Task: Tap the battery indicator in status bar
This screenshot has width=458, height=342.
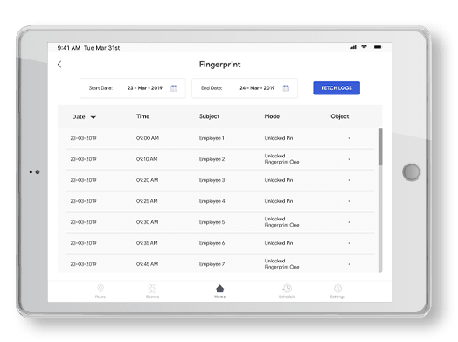Action: tap(378, 47)
